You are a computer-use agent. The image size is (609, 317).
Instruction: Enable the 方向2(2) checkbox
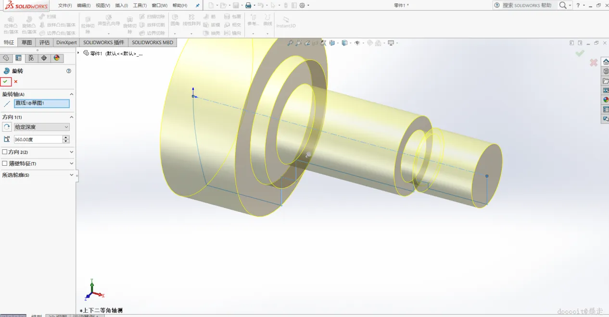coord(5,152)
